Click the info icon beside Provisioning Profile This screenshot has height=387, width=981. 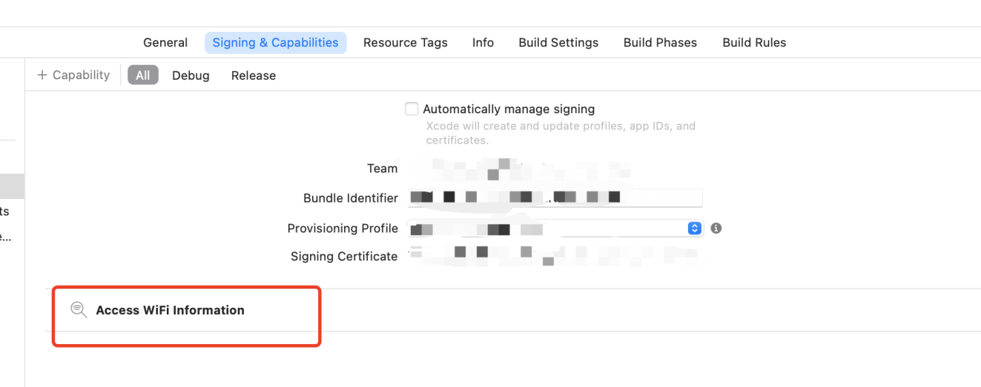pos(716,228)
